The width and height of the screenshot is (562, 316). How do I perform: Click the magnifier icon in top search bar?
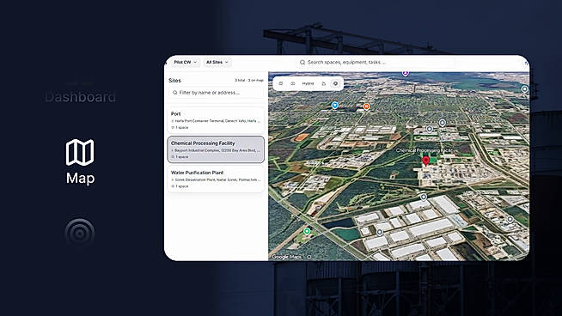[x=302, y=63]
